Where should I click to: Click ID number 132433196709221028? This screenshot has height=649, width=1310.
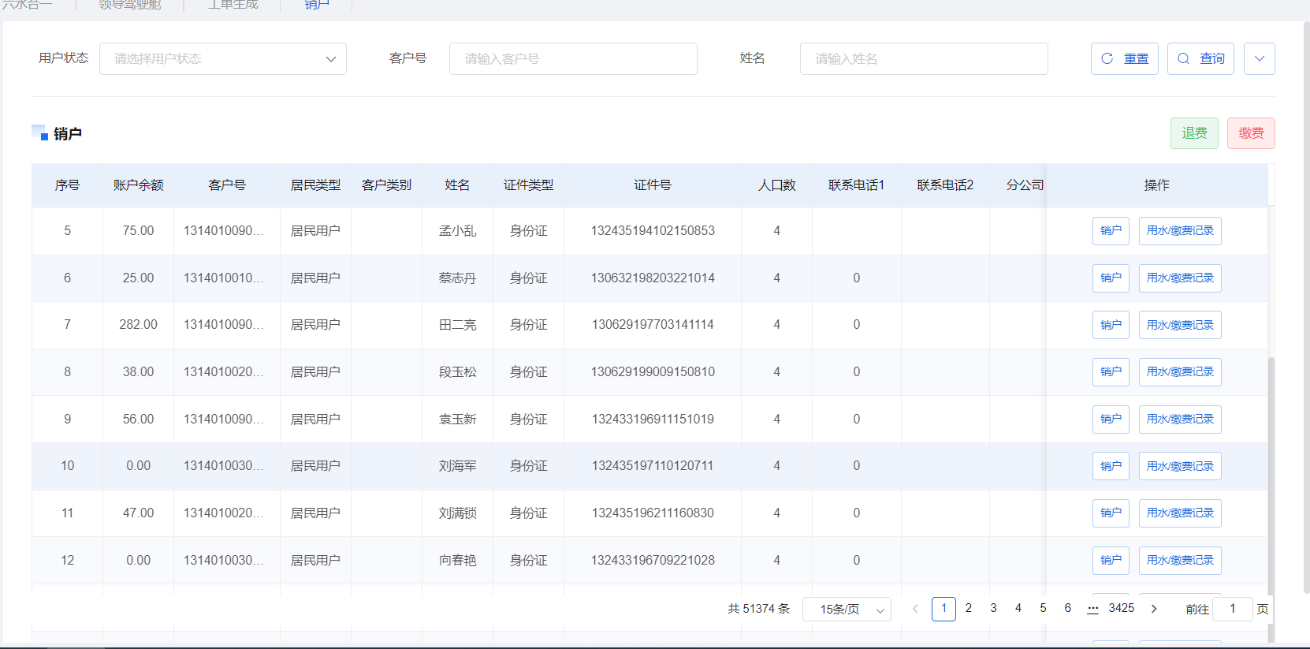click(x=653, y=561)
